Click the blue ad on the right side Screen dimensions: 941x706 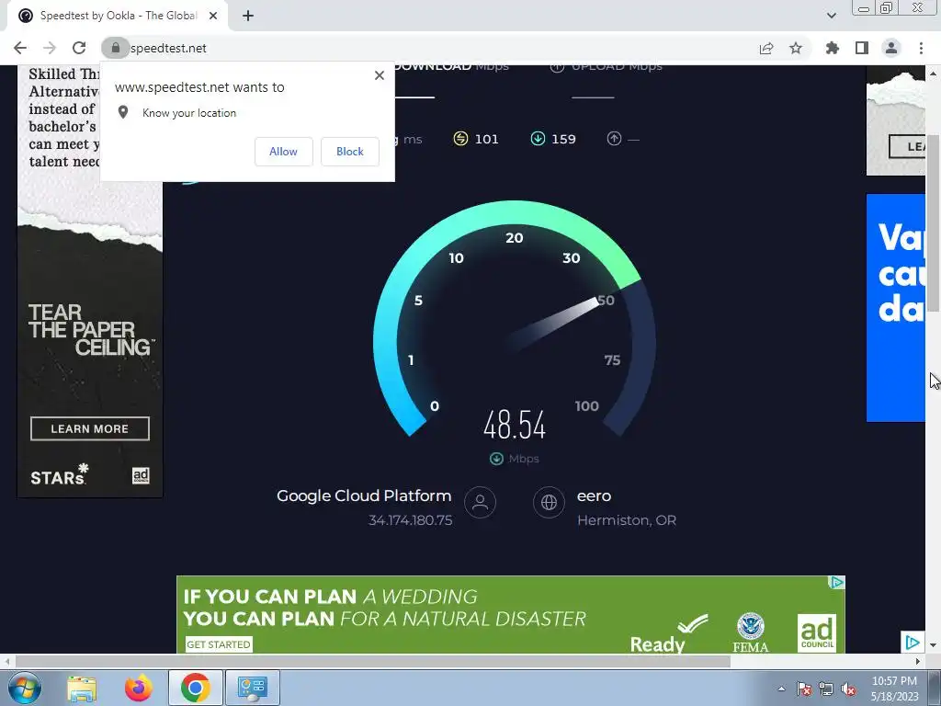[895, 307]
